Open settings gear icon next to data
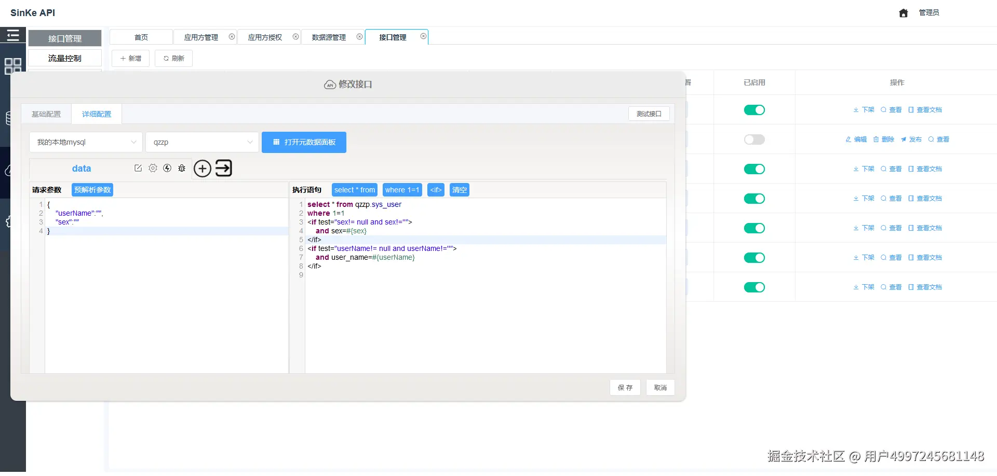This screenshot has height=476, width=997. (153, 168)
